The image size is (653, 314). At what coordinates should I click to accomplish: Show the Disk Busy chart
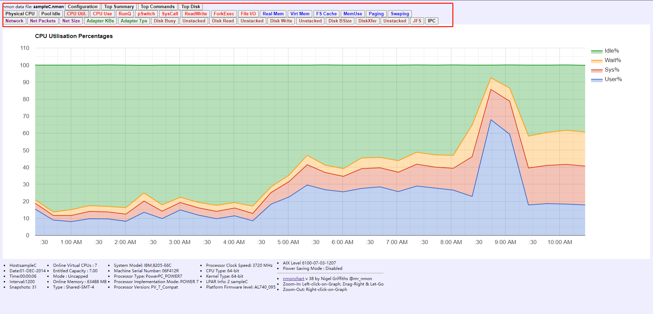pos(165,21)
